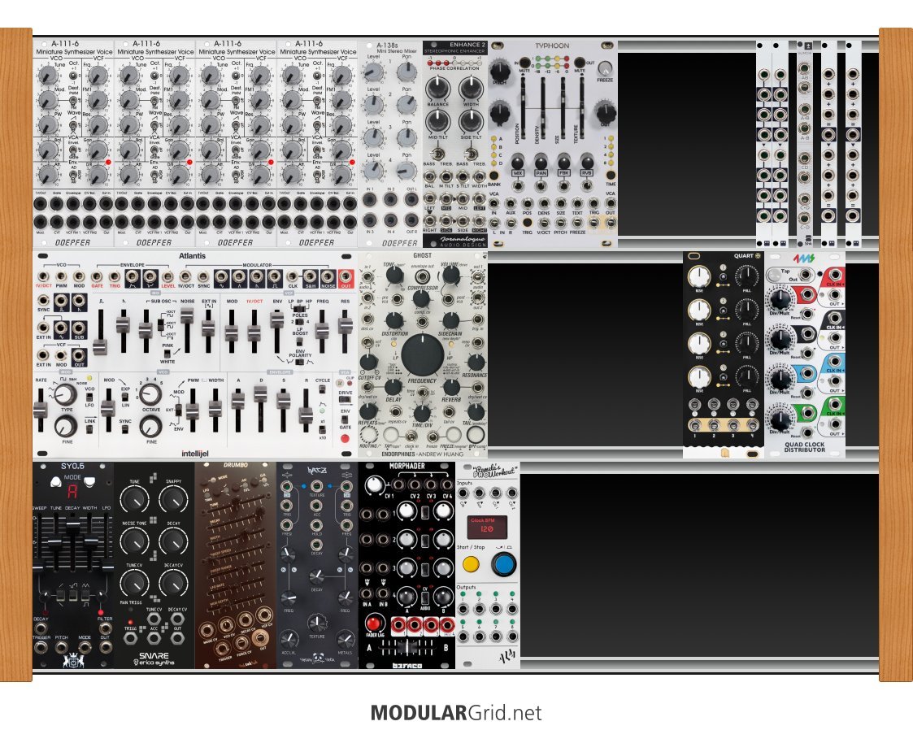Flip the Bass/Treb switch under Mid Tilt
The width and height of the screenshot is (913, 730).
click(438, 154)
